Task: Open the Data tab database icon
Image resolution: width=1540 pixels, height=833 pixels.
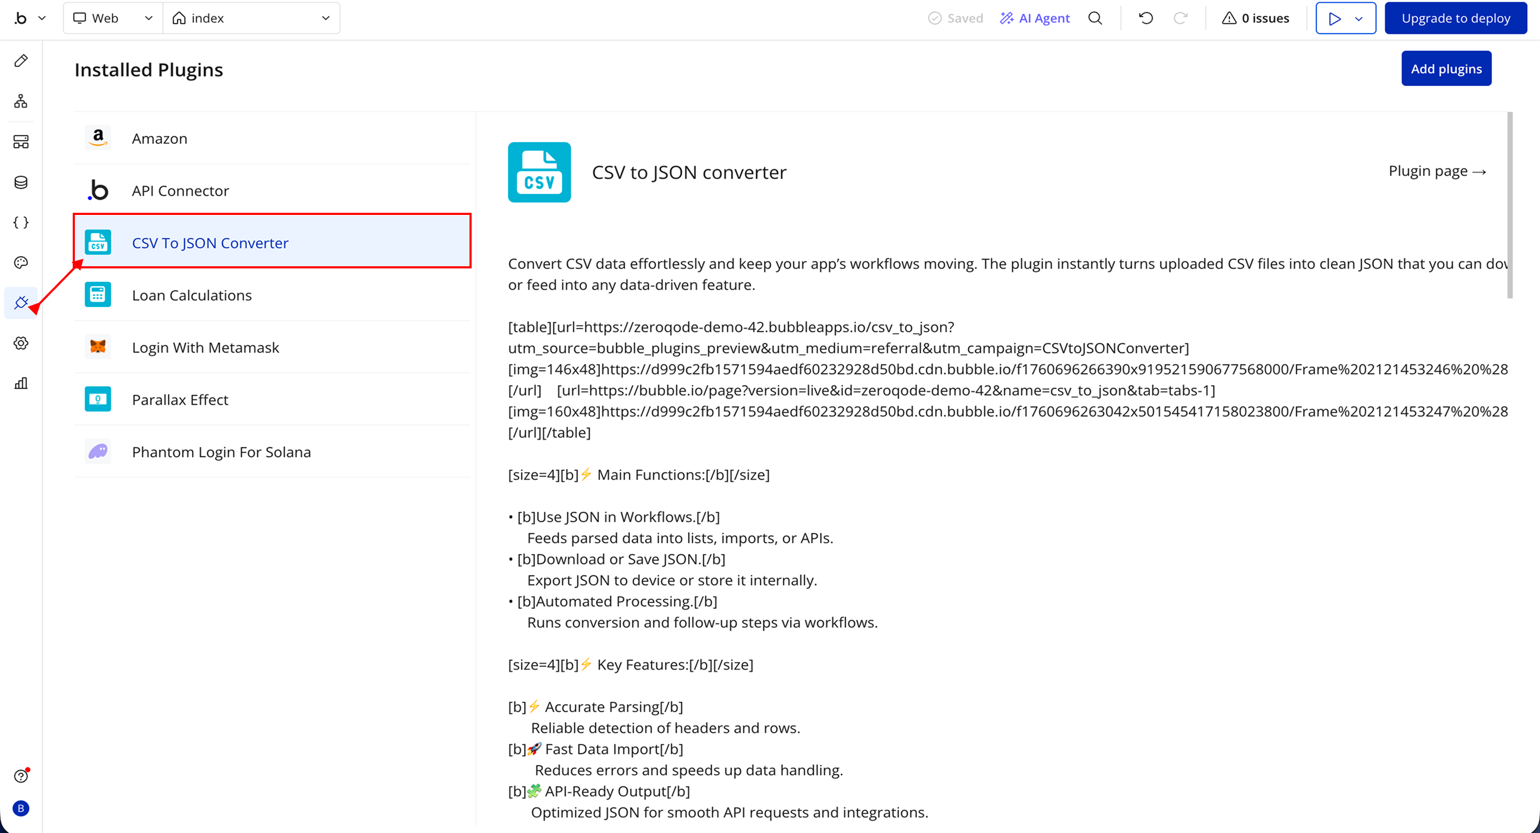Action: [x=21, y=182]
